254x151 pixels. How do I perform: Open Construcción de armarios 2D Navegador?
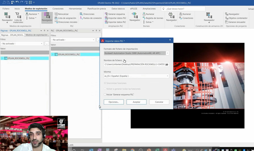tap(209, 18)
